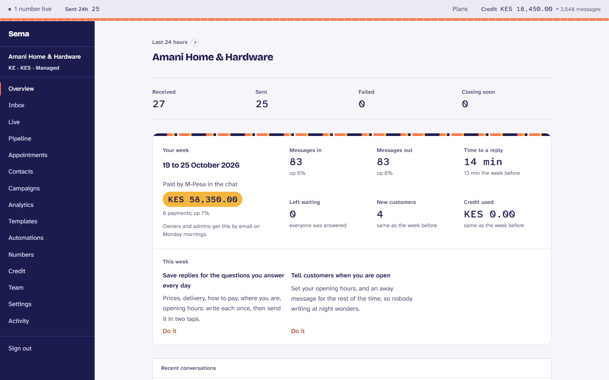Click 'Do it' under Tell customers when open
The image size is (609, 380).
coord(298,331)
